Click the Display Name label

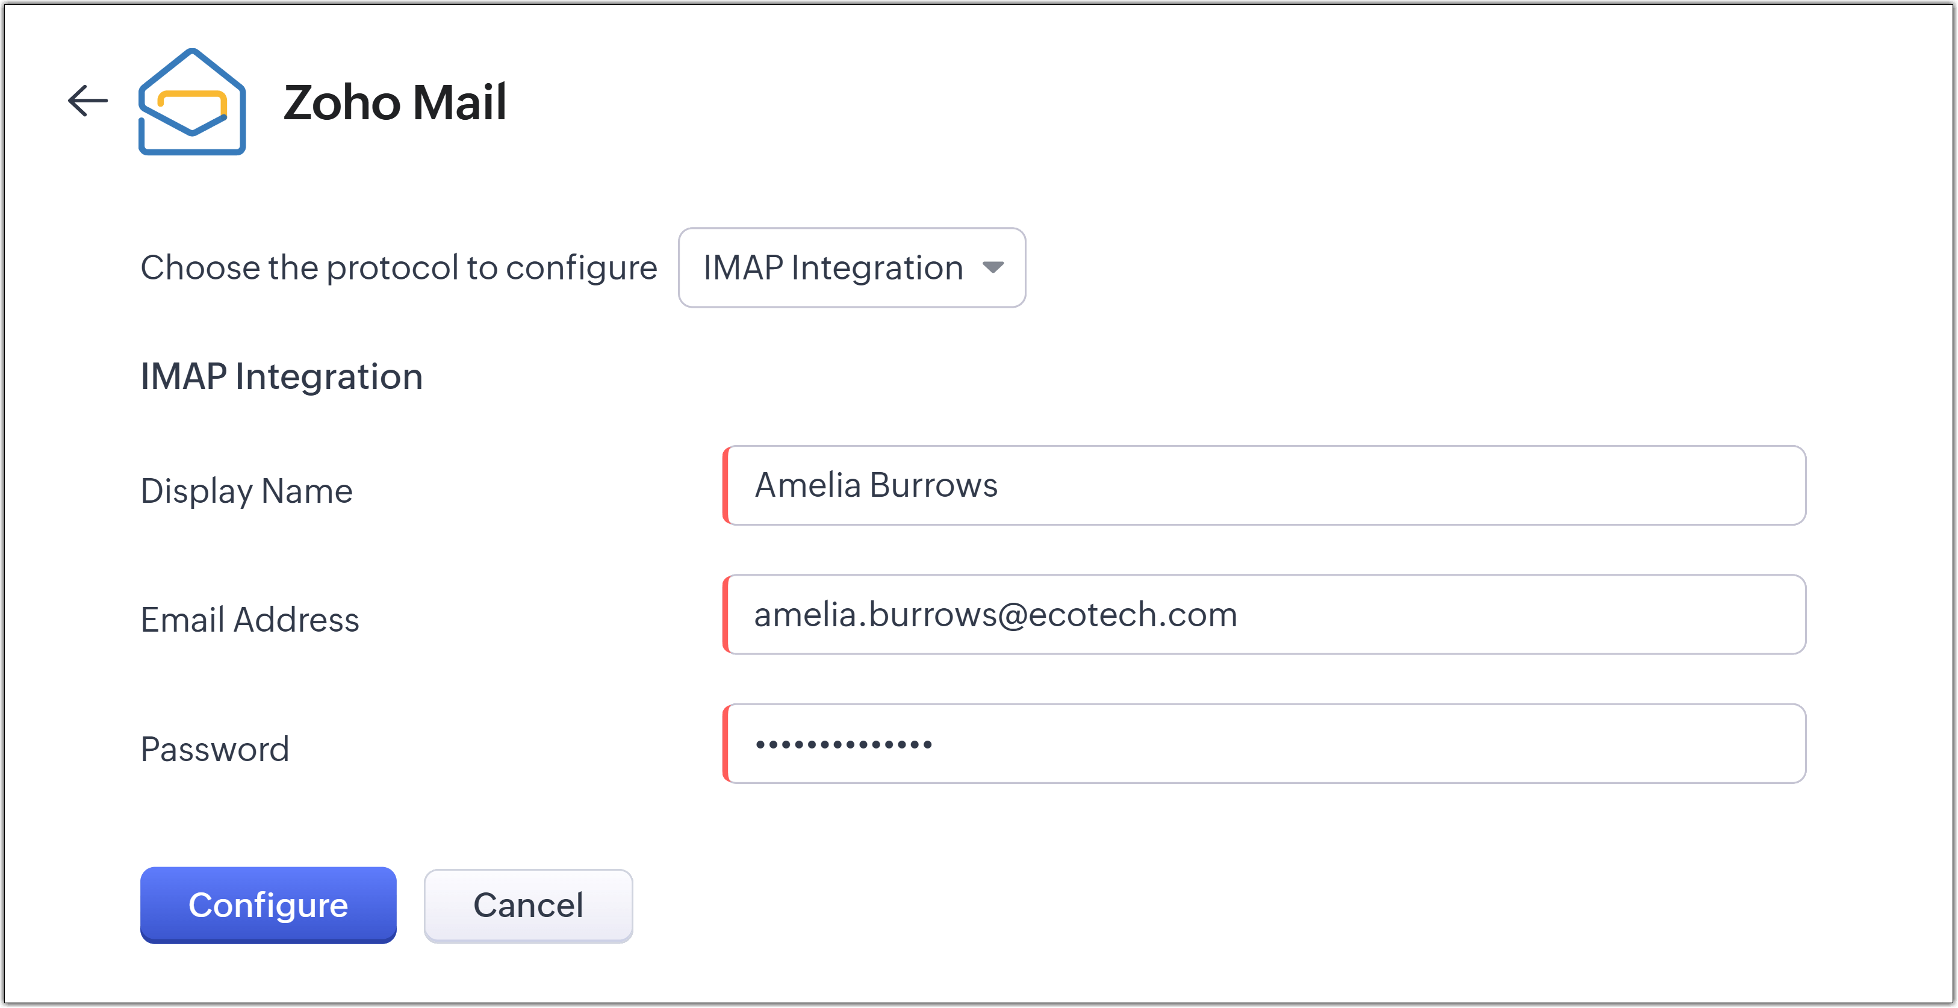pyautogui.click(x=246, y=491)
